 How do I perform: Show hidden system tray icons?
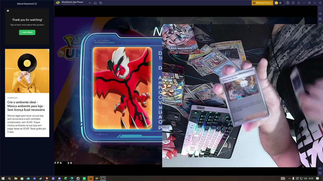(x=289, y=178)
